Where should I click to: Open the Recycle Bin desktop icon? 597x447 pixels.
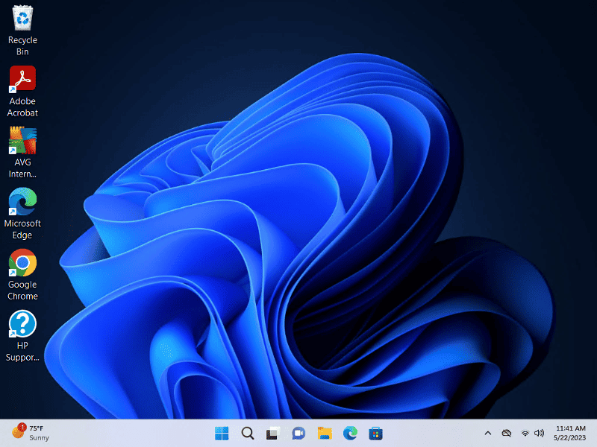[22, 18]
